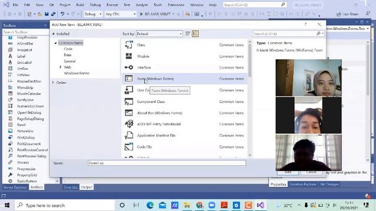Select the Component Class template
This screenshot has height=211, width=376.
point(184,101)
